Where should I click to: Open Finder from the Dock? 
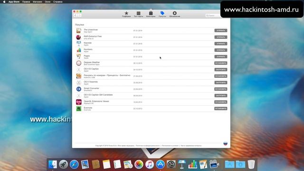tap(53, 164)
